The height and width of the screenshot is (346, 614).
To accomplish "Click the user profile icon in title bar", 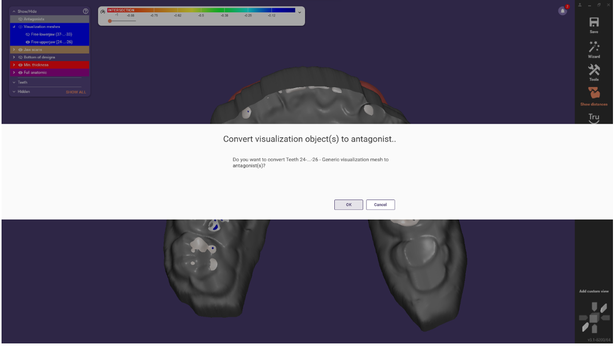I will (x=579, y=4).
